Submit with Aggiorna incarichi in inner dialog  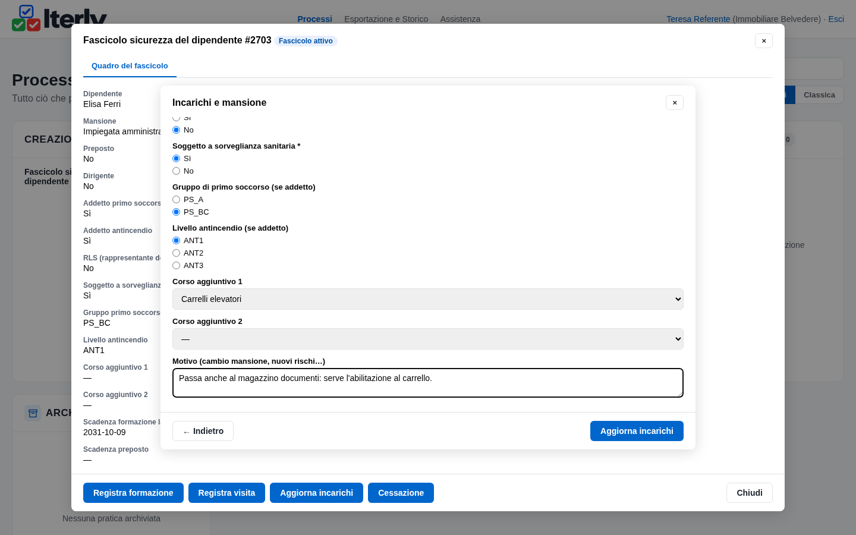(637, 431)
